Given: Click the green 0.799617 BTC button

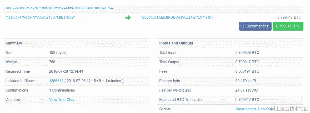Looking at the screenshot, I should pyautogui.click(x=288, y=26).
